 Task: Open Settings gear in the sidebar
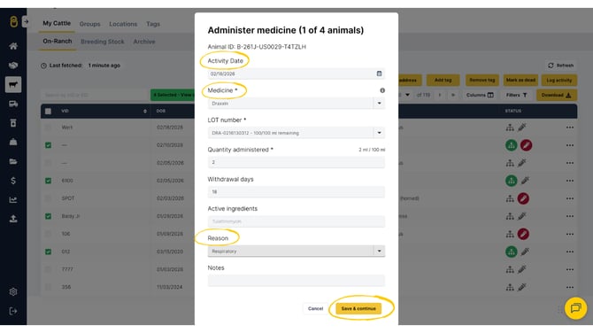13,291
